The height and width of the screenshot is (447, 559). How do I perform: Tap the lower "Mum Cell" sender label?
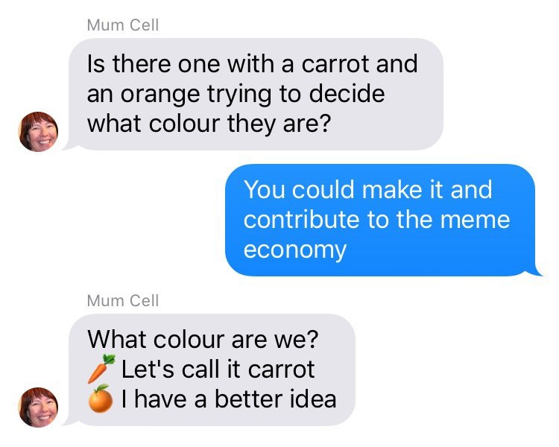tap(123, 301)
